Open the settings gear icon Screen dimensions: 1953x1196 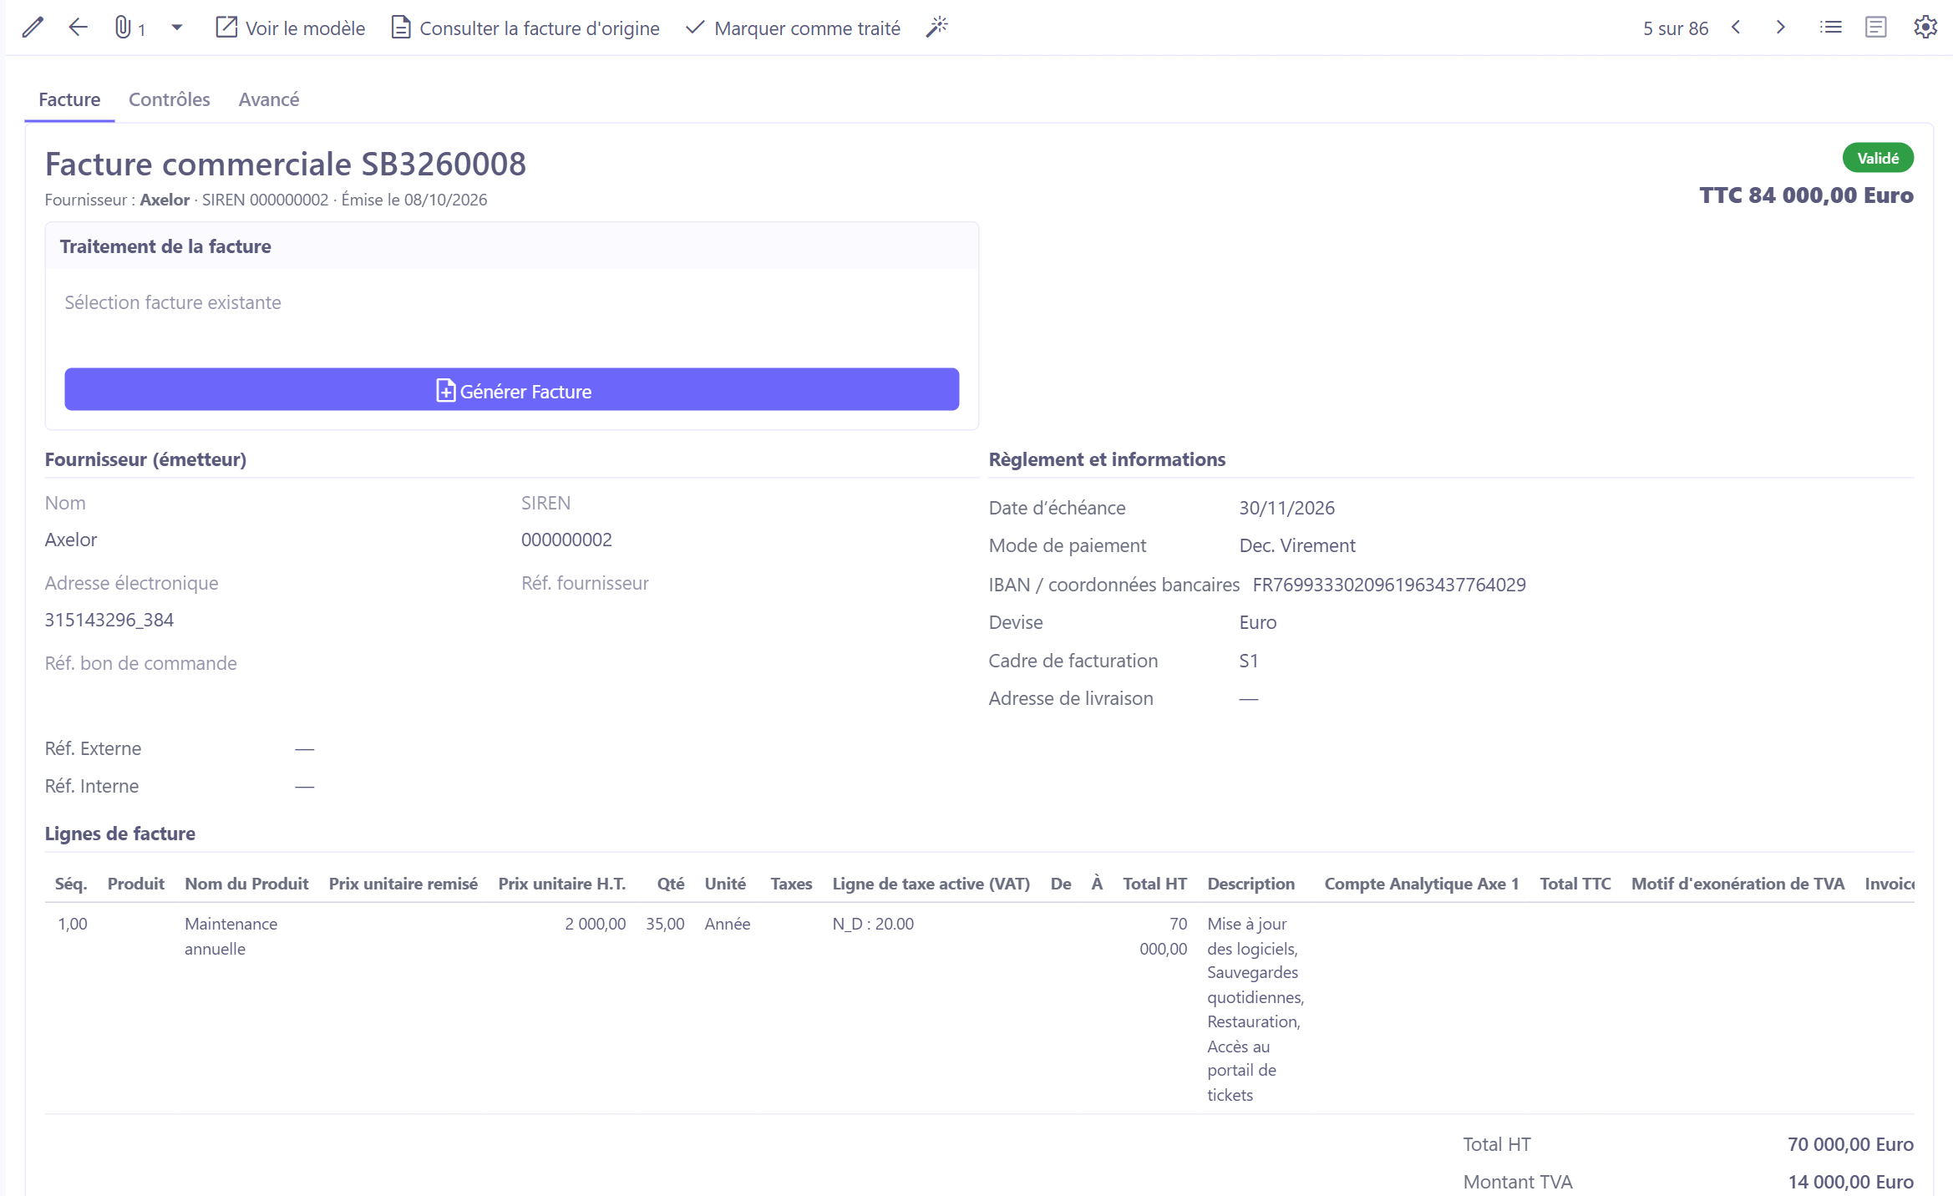[x=1925, y=28]
